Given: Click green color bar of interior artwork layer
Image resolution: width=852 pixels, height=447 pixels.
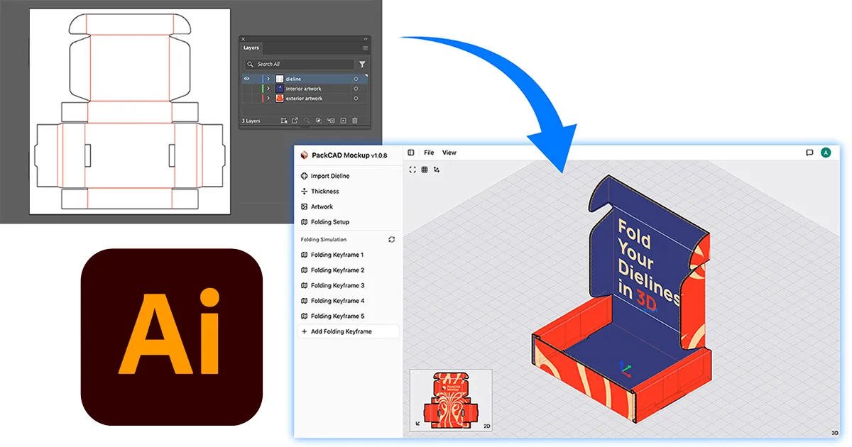Looking at the screenshot, I should pyautogui.click(x=263, y=89).
